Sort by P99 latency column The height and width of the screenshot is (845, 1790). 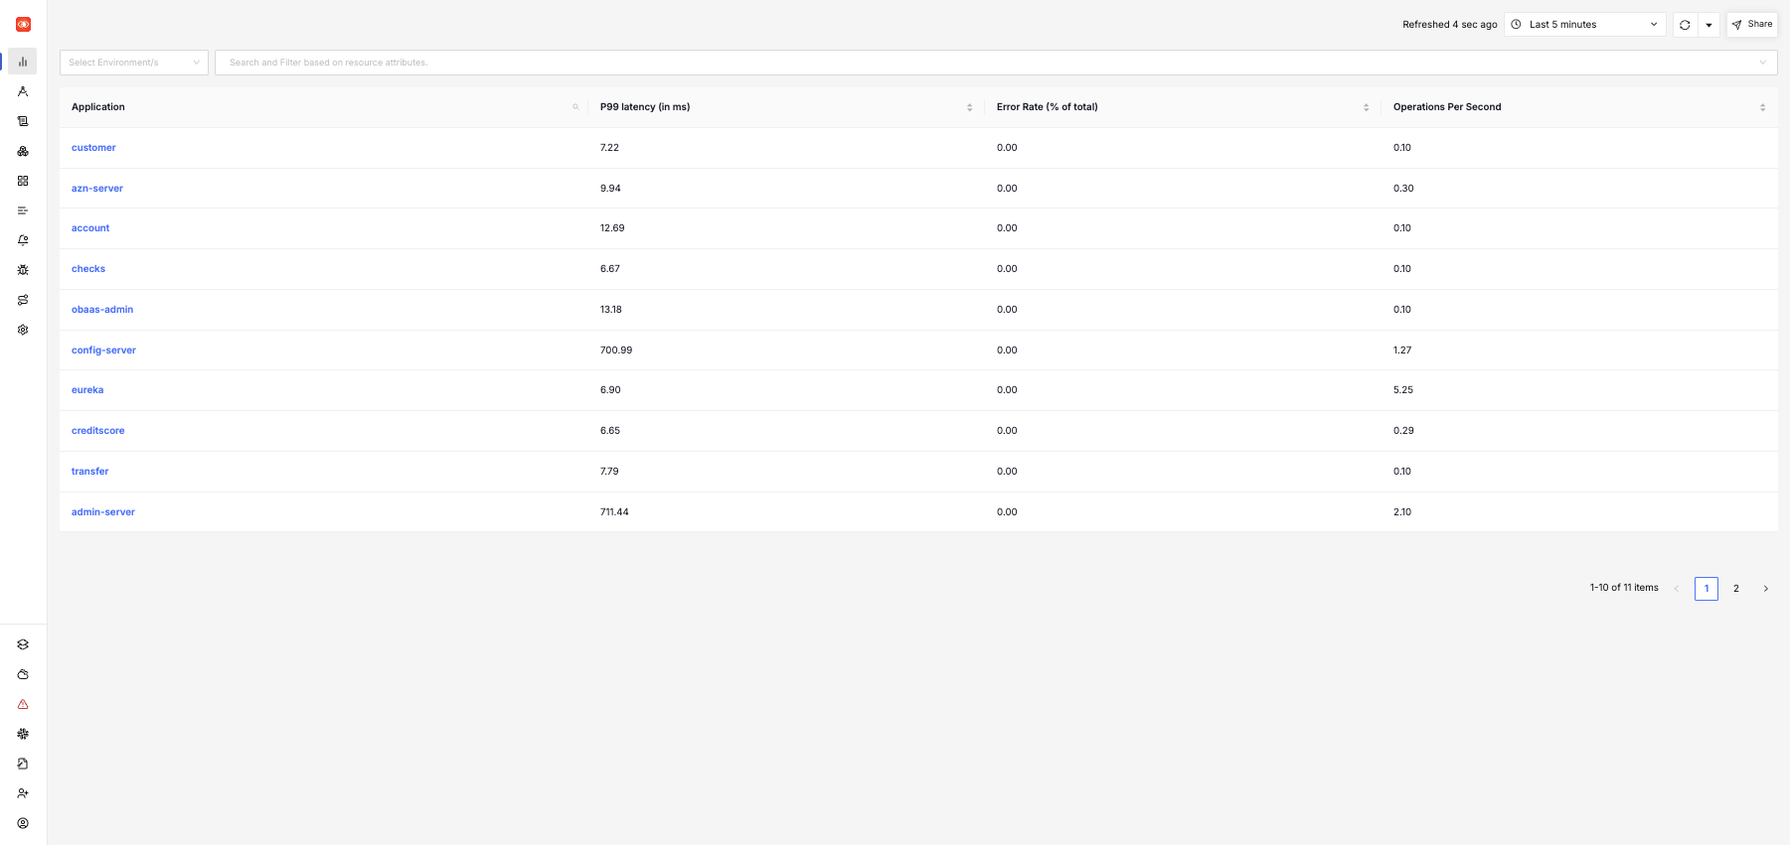(x=969, y=107)
